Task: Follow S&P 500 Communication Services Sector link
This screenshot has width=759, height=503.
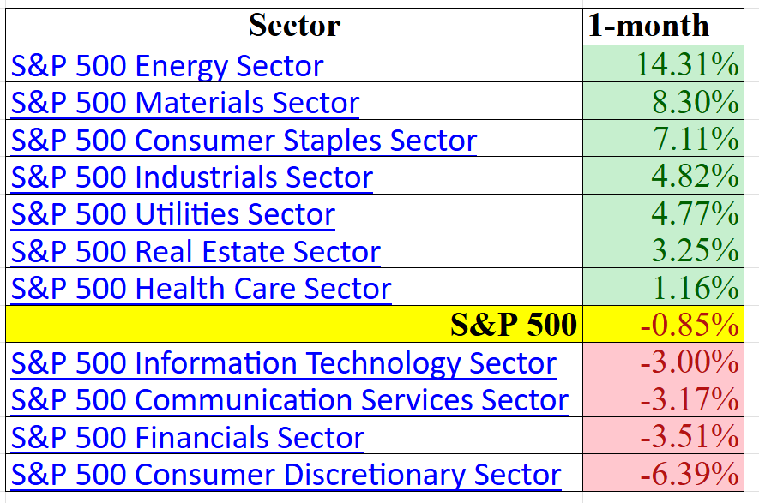Action: point(289,400)
